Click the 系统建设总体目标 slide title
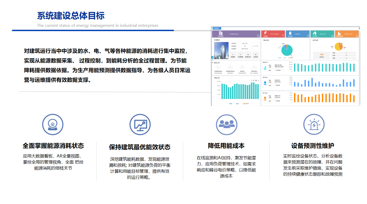367x204 pixels. coord(71,16)
